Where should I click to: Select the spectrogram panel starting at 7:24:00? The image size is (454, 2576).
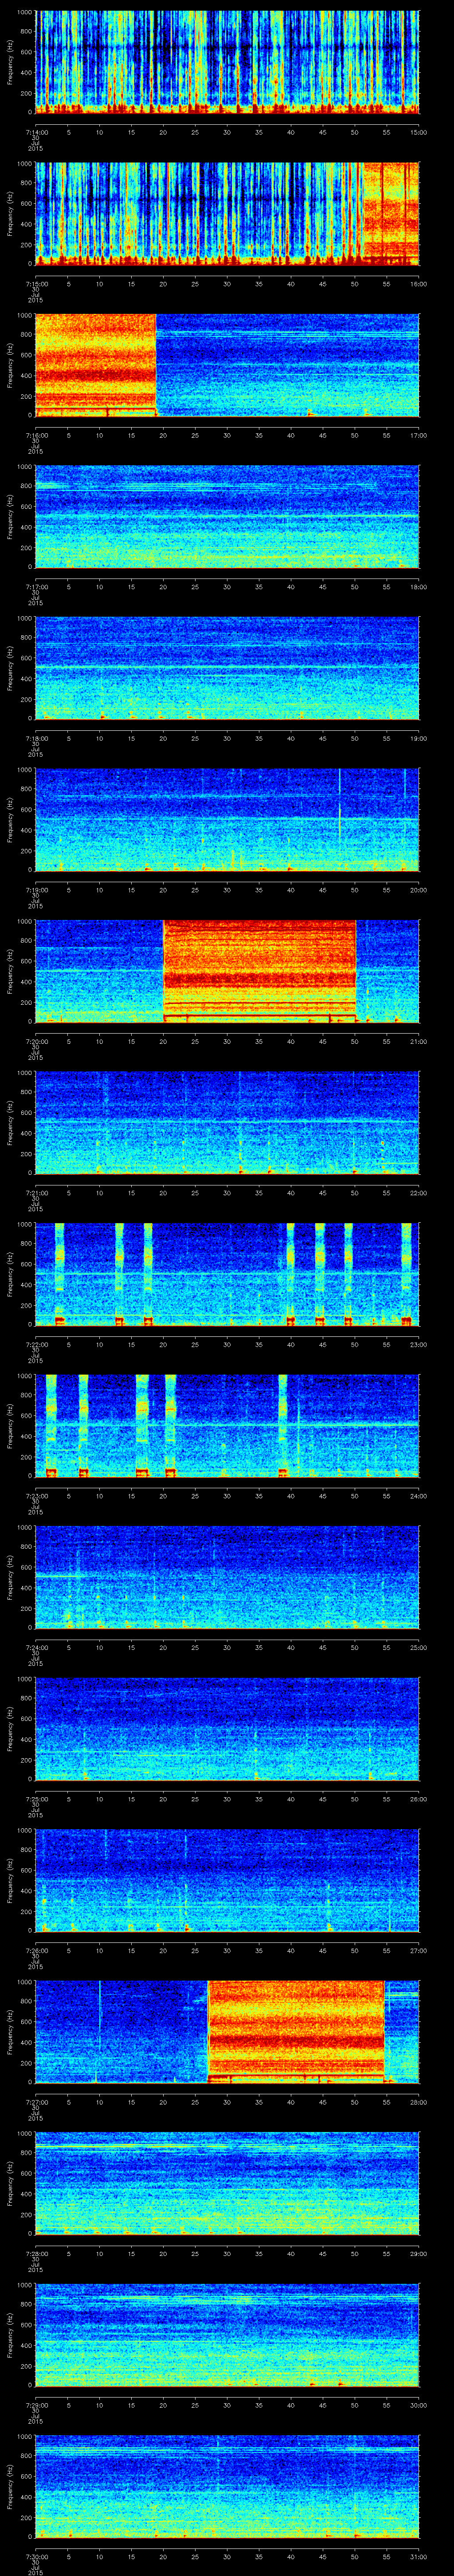(227, 1577)
